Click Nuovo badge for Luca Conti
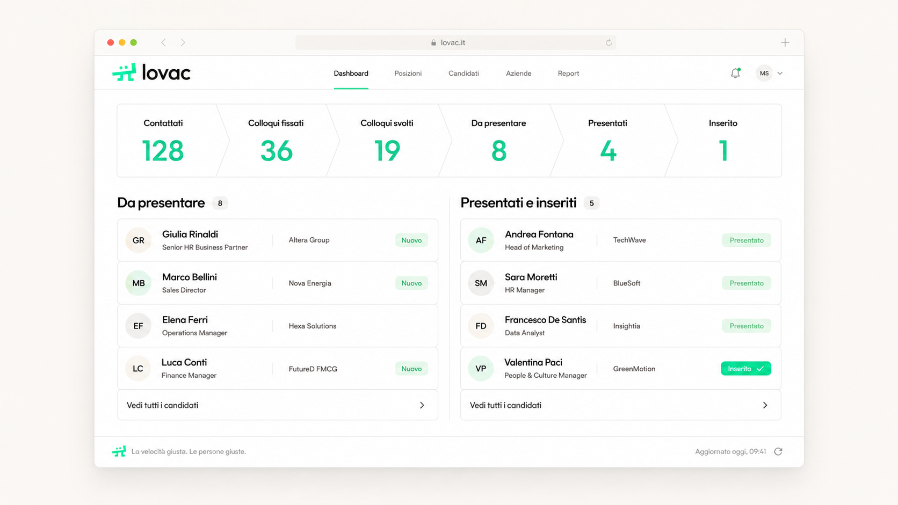Screen dimensions: 898x505 [x=411, y=369]
